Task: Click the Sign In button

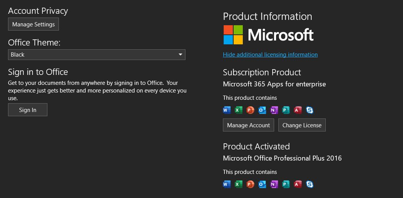Action: (x=28, y=110)
